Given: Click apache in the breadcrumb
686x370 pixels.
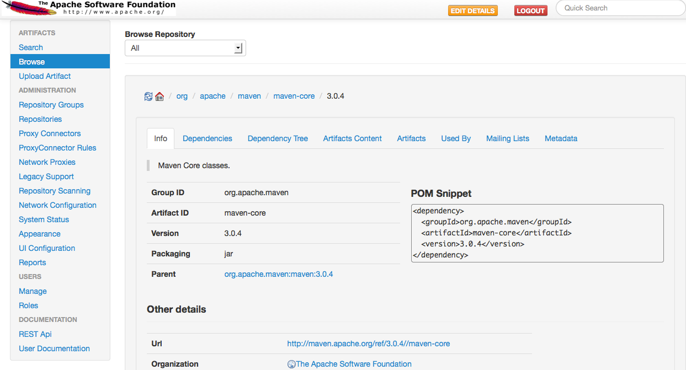Looking at the screenshot, I should tap(212, 96).
